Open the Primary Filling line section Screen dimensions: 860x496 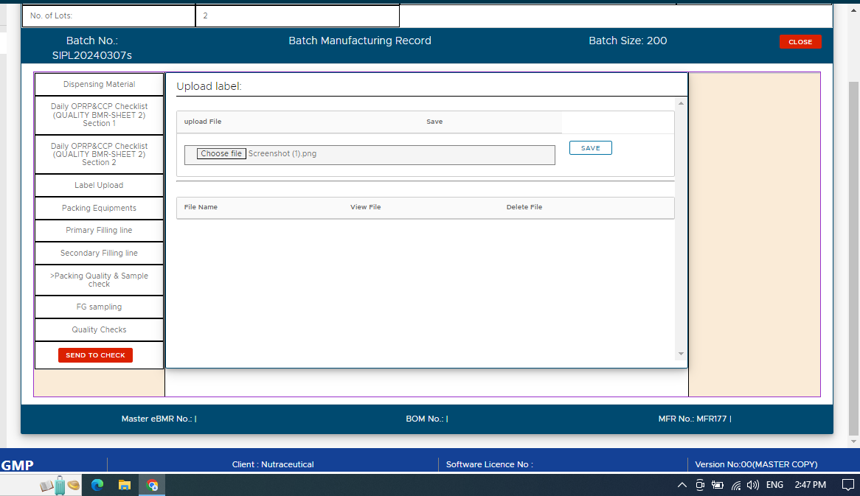[99, 230]
